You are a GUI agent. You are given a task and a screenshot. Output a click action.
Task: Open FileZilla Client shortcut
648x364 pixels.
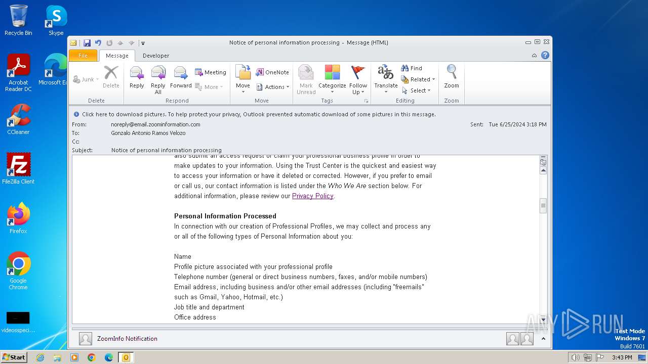point(18,168)
